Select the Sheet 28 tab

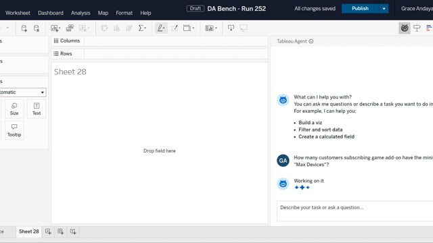(x=28, y=232)
